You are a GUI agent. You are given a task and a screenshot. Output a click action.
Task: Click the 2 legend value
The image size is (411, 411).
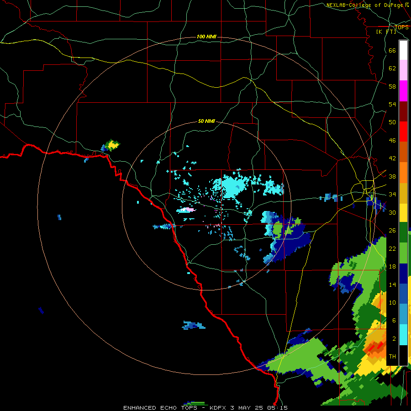pos(394,338)
